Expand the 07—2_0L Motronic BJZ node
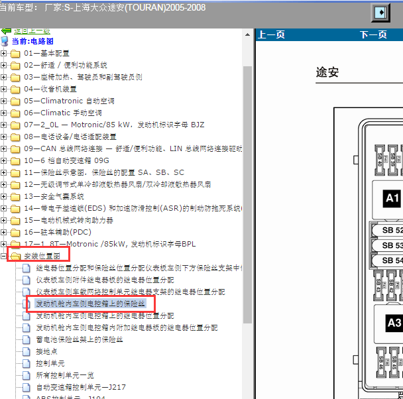The image size is (403, 399). 3,125
